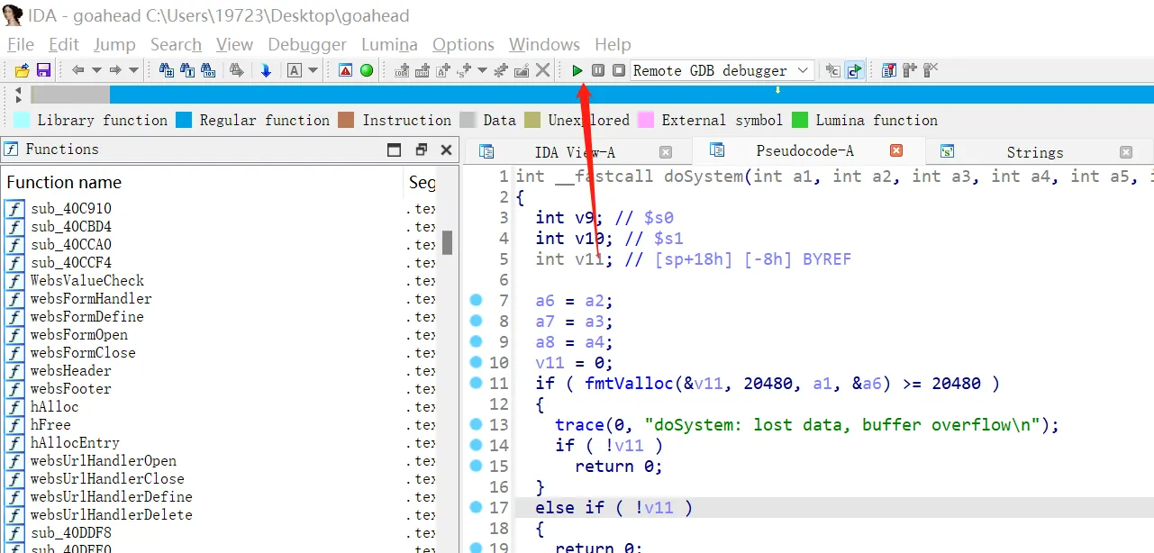Screen dimensions: 1154x553
Task: Close the Pseudocode-A tab
Action: coord(896,150)
